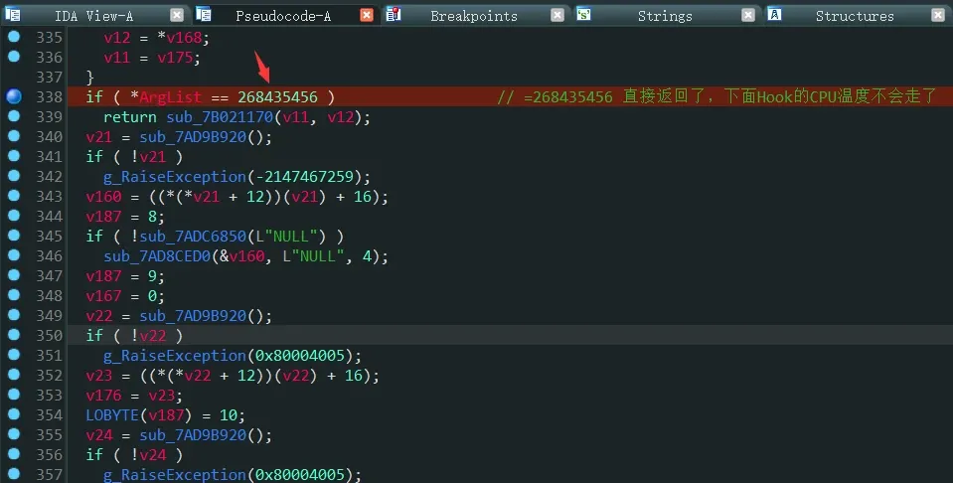
Task: Click the !v22 condition on line 350
Action: [148, 336]
